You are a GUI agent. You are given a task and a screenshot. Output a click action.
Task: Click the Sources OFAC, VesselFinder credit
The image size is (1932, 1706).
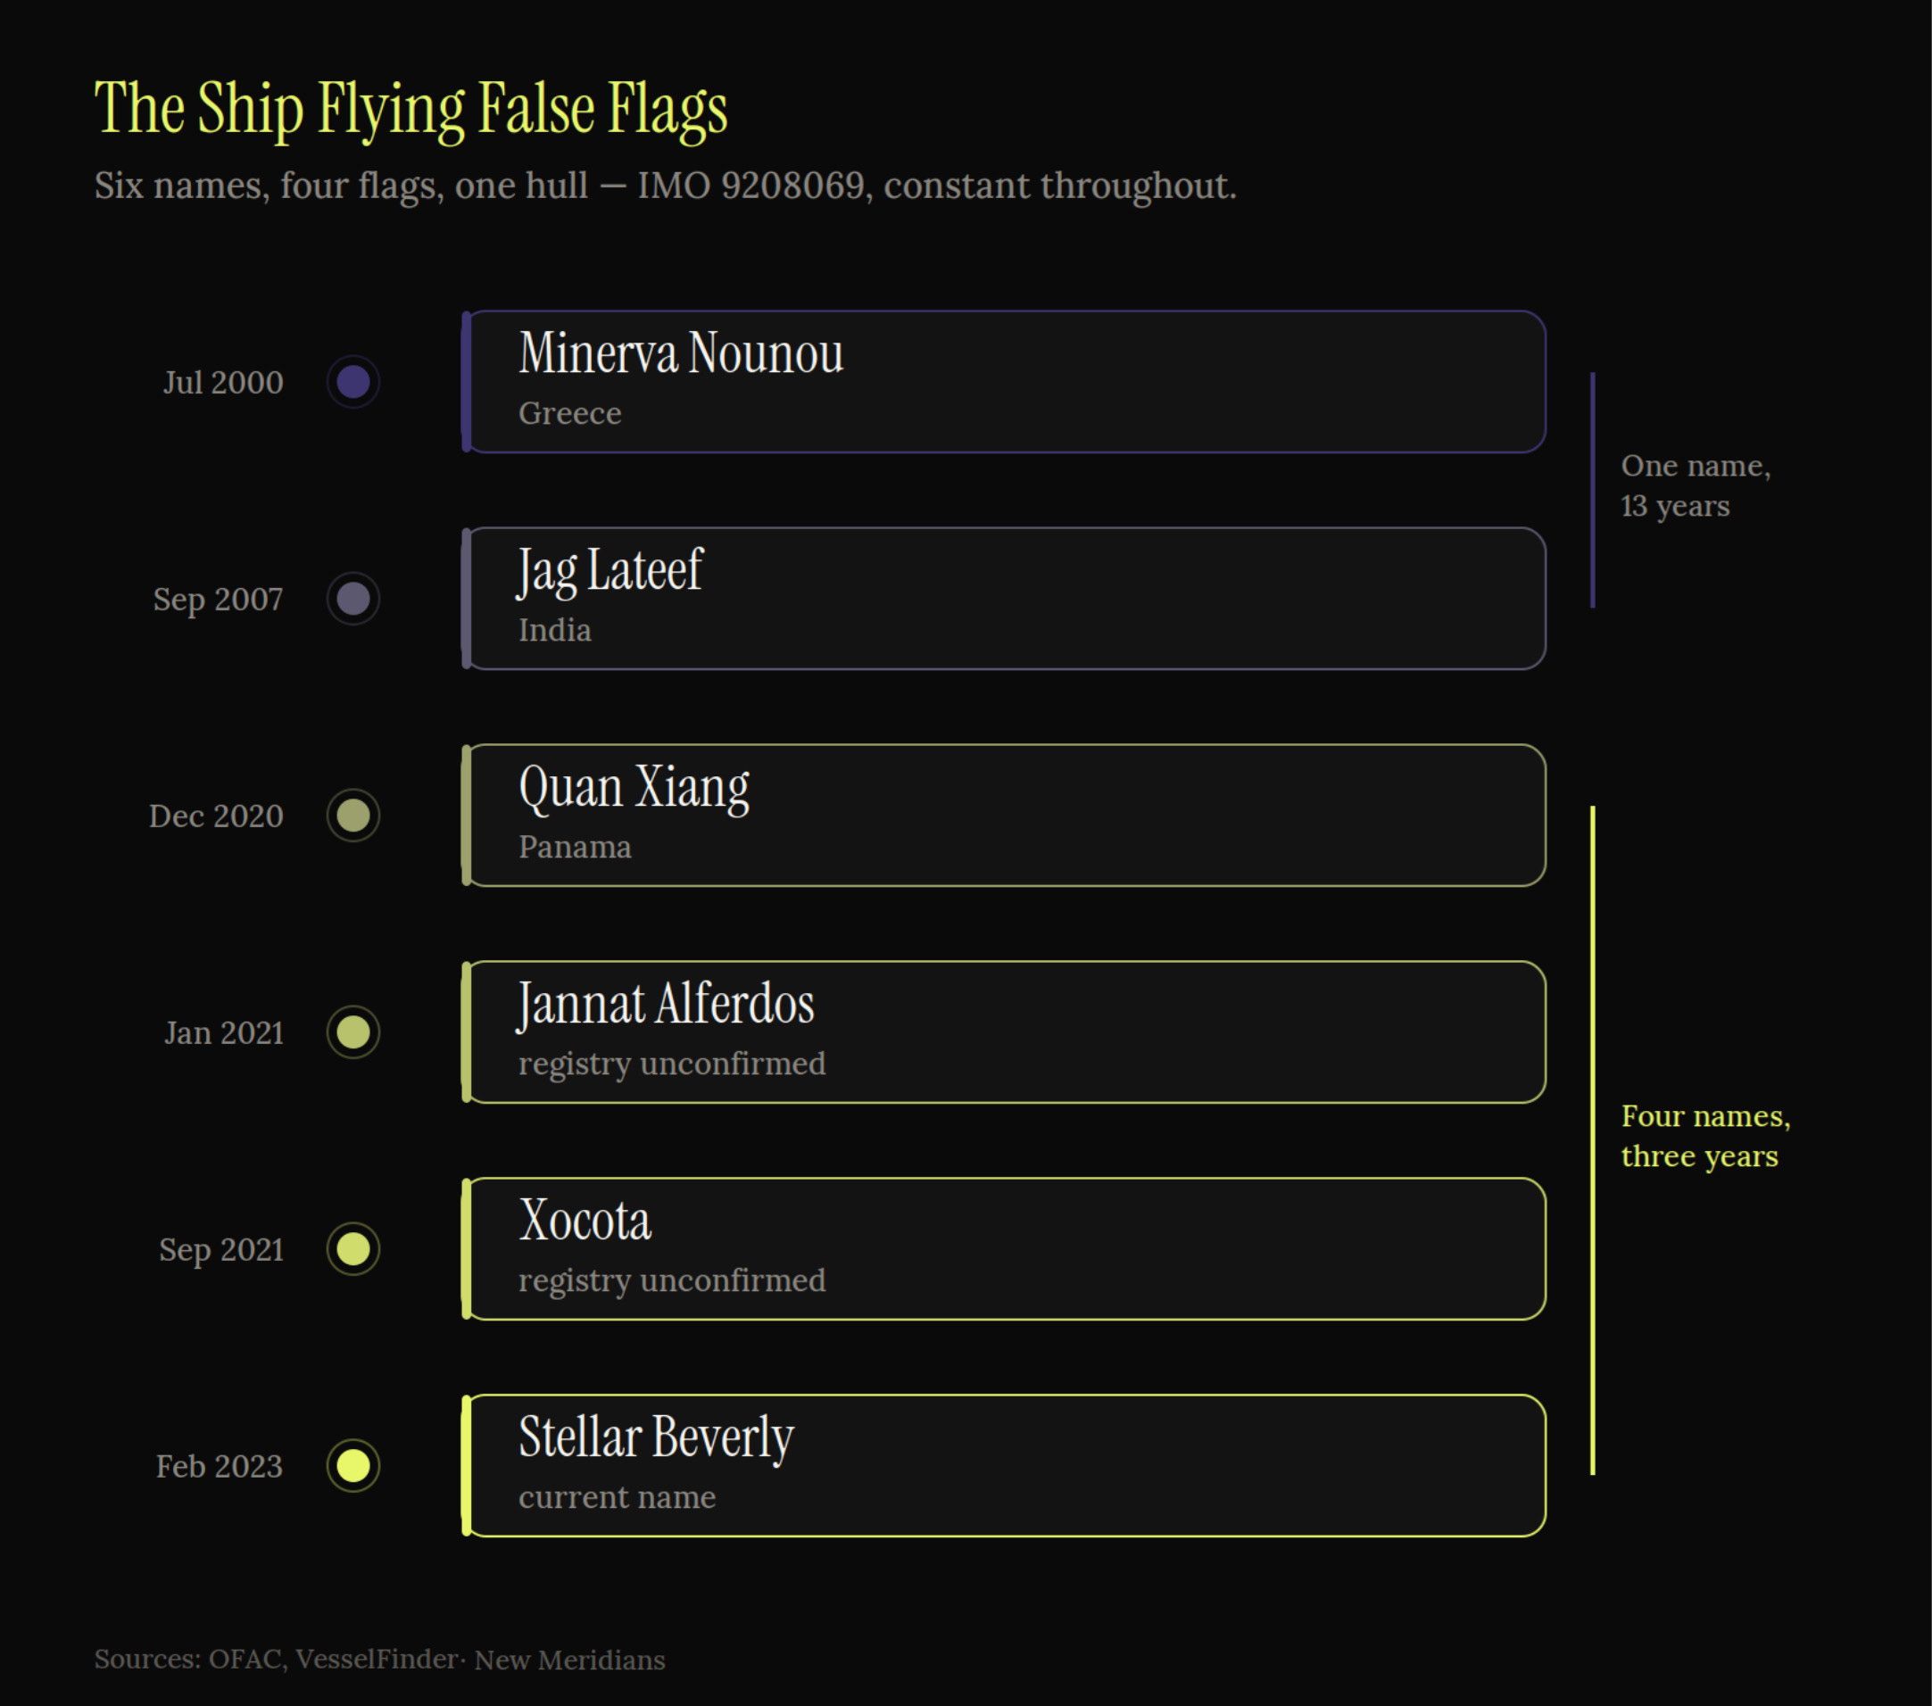(x=276, y=1660)
